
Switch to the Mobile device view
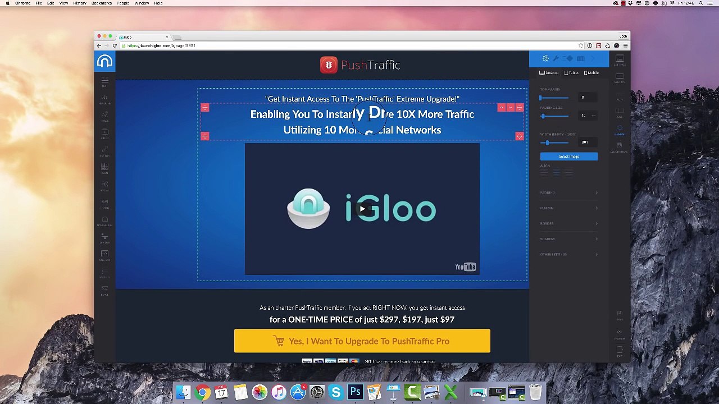[591, 73]
